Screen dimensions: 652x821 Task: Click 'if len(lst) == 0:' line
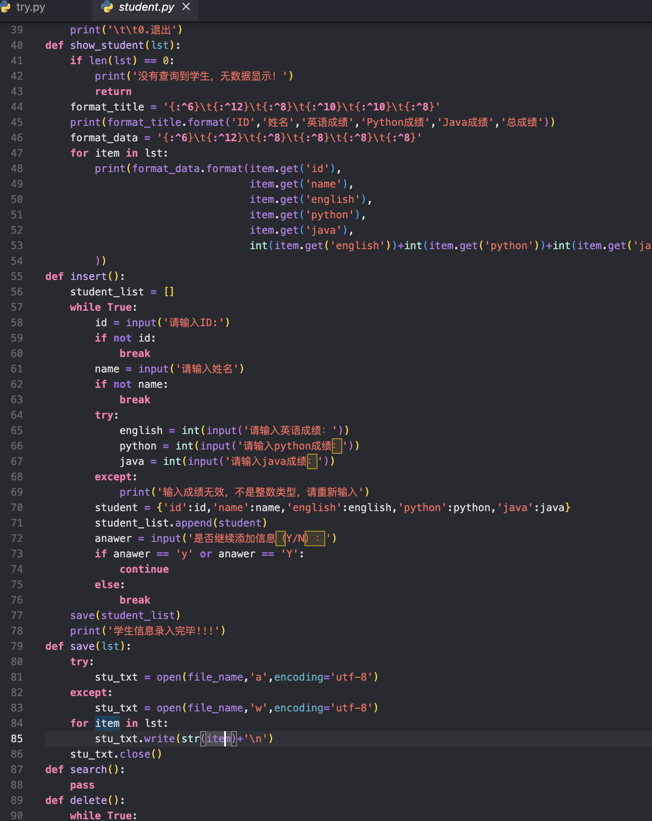click(122, 61)
